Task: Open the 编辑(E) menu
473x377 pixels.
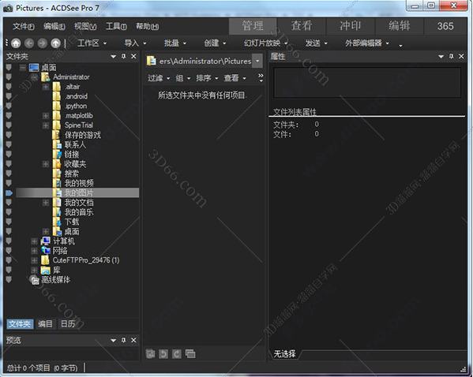Action: click(54, 27)
